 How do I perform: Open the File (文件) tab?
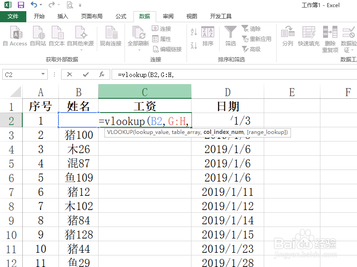pyautogui.click(x=13, y=16)
